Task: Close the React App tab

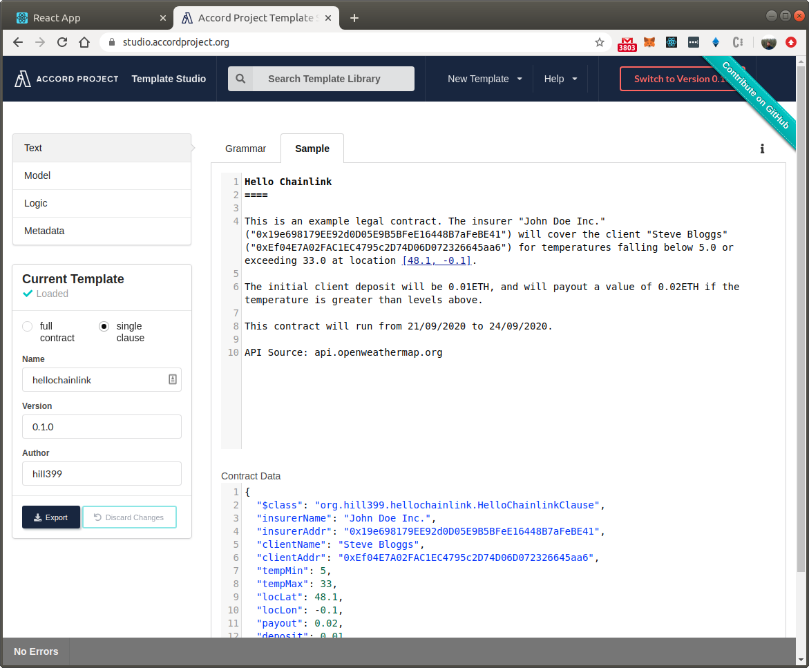Action: click(x=163, y=18)
